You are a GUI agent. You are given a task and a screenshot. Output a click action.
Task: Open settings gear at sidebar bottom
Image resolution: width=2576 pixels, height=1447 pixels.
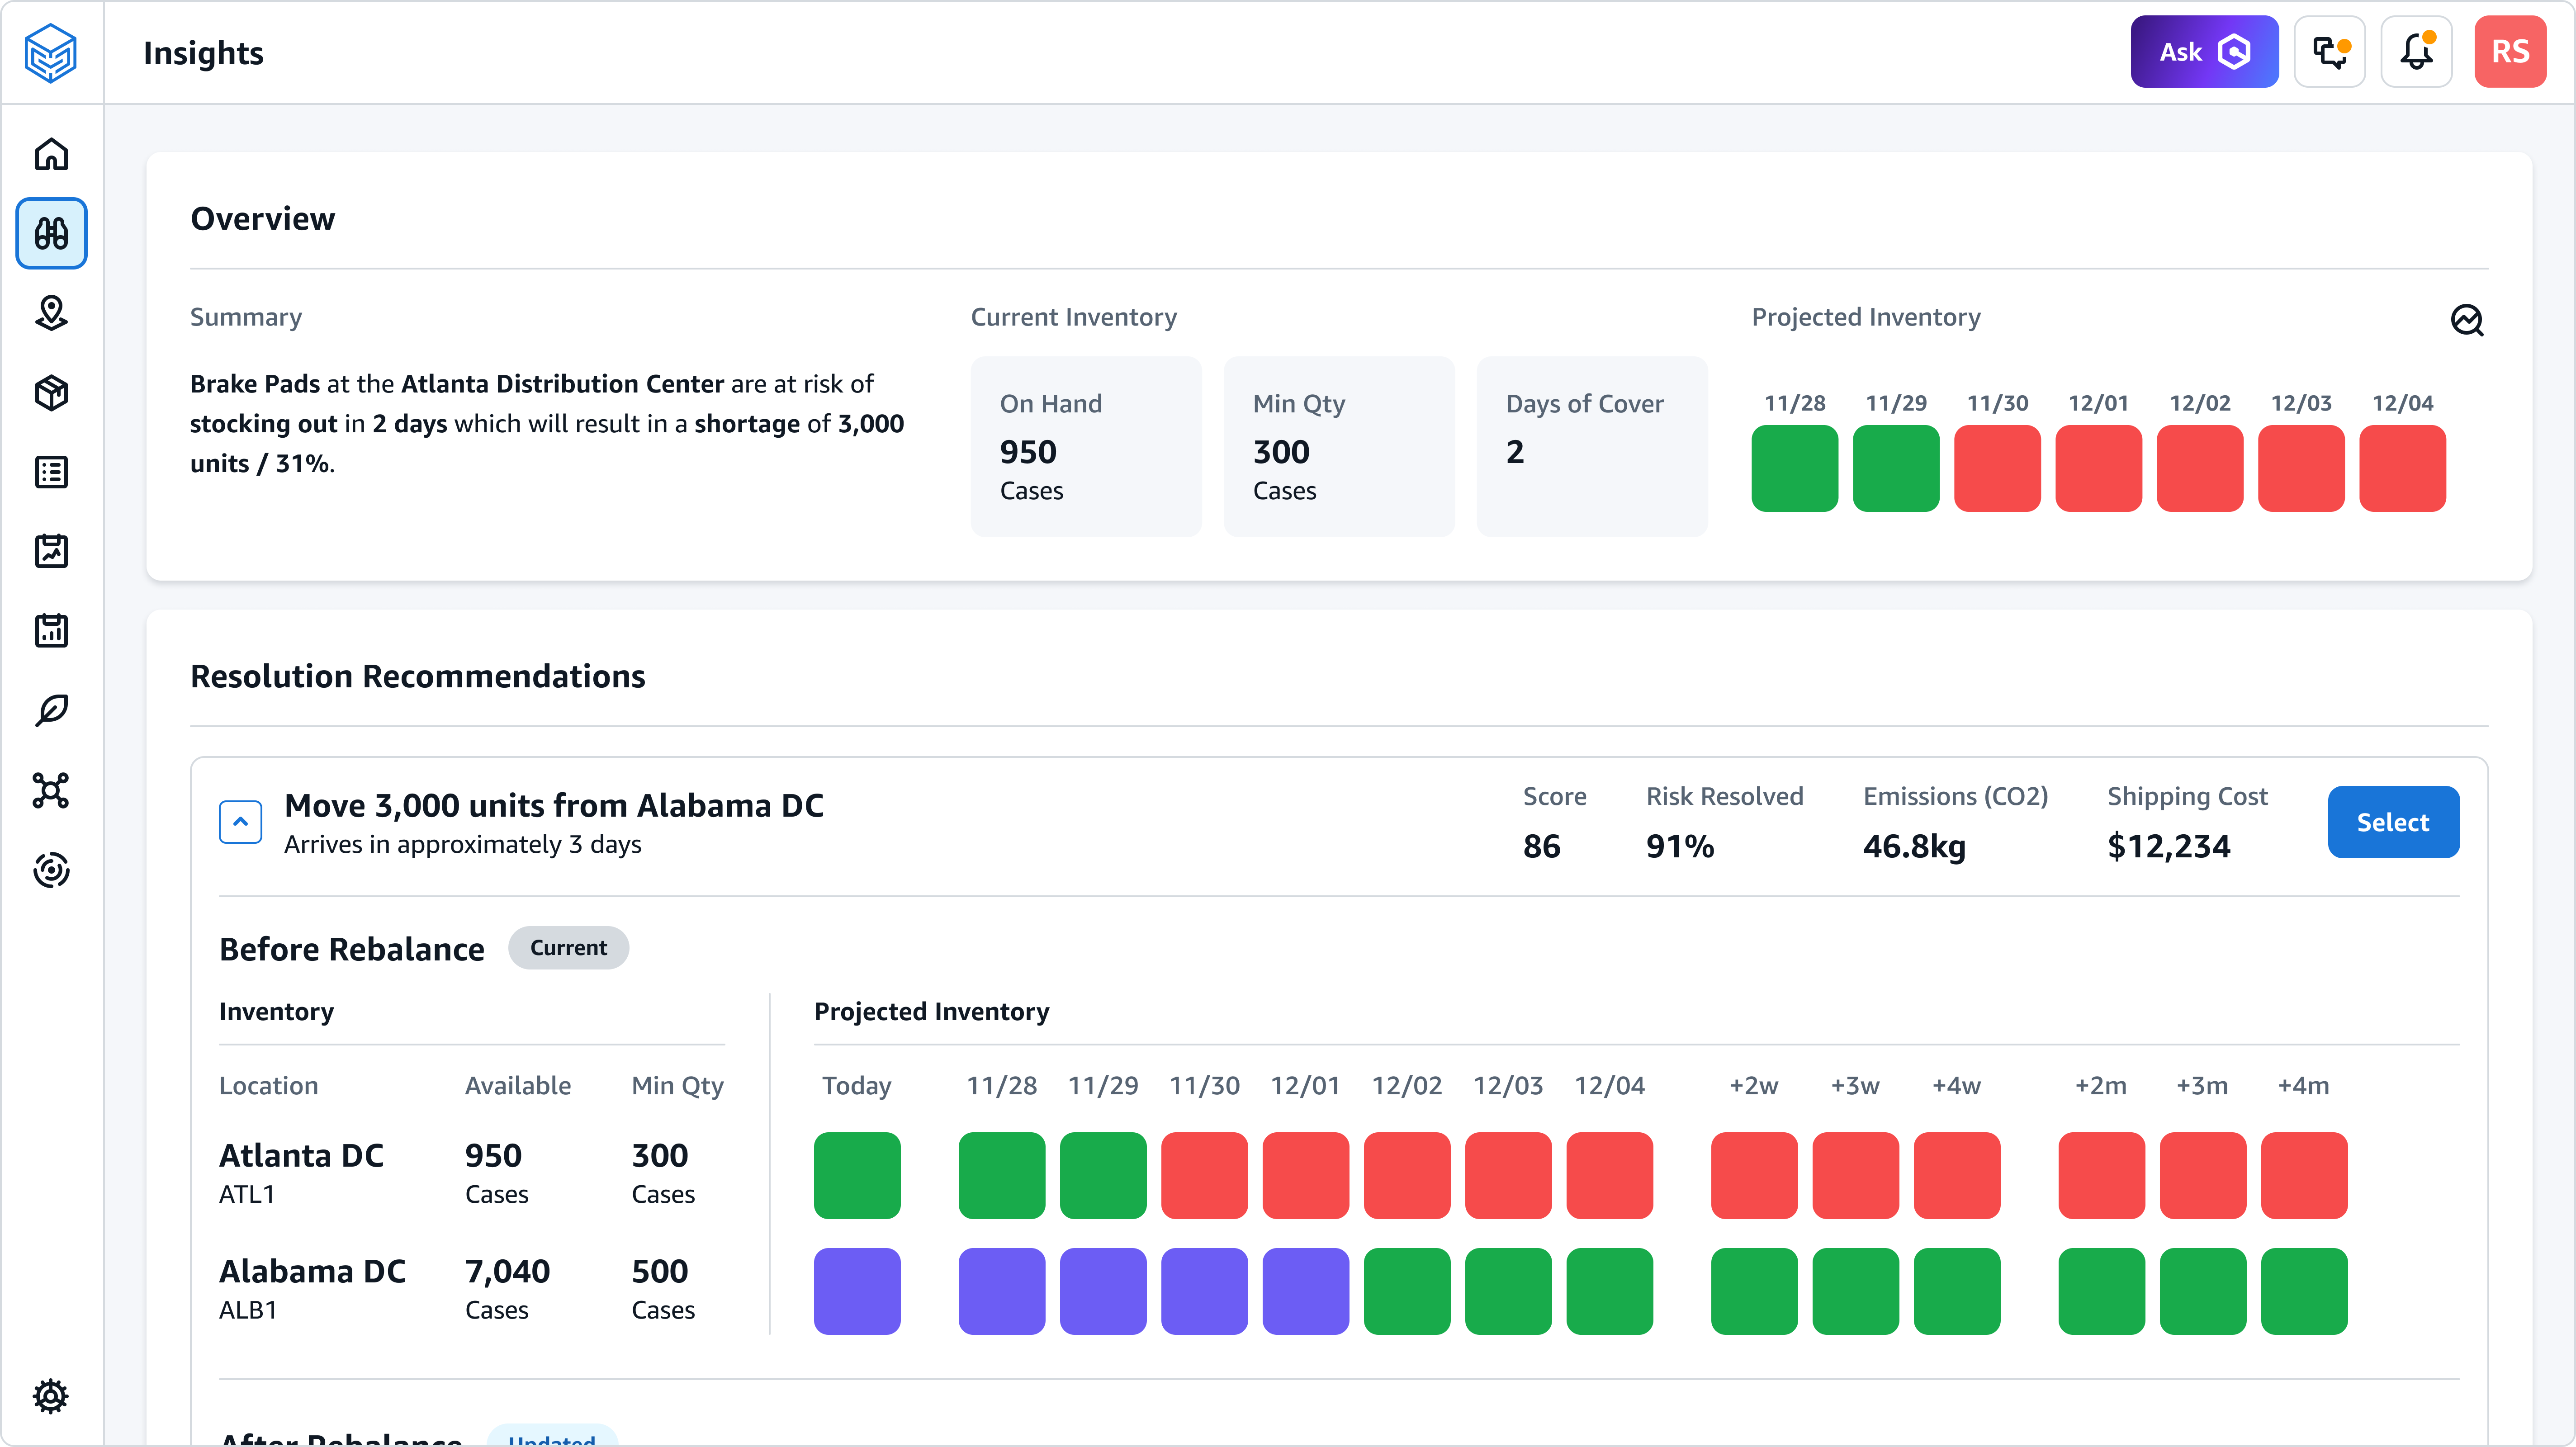point(51,1396)
